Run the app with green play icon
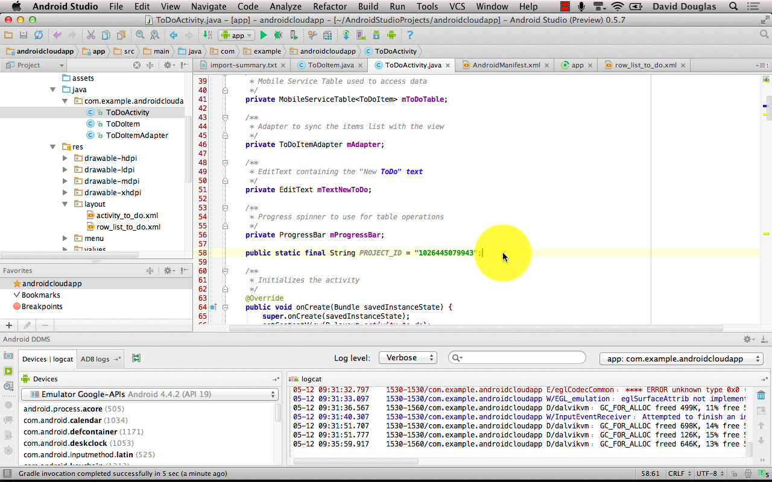Screen dimensions: 772x482 [264, 36]
